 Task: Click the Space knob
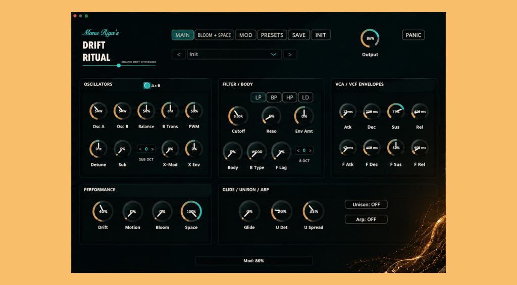coord(191,211)
